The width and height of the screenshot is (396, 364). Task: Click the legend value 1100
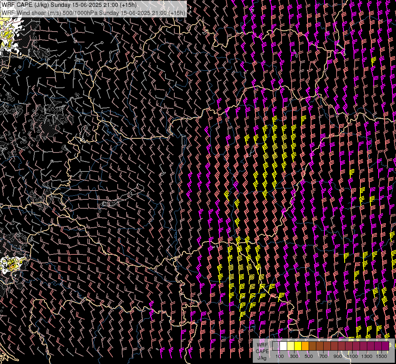point(352,356)
